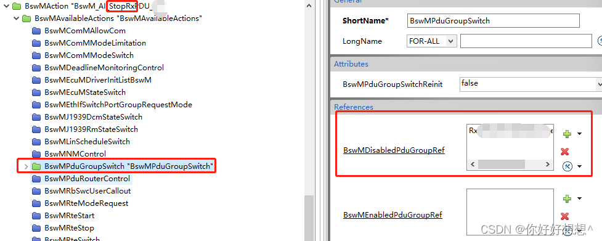Click the BswMEcuMDriverInitListBswM folder icon
The image size is (602, 241).
tap(36, 80)
